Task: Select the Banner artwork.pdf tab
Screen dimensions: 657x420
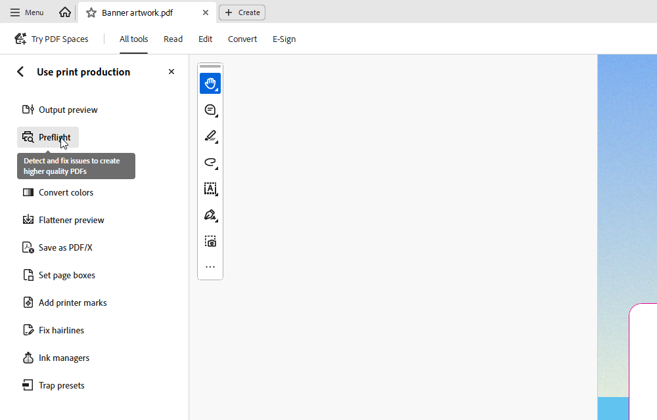Action: click(x=147, y=12)
